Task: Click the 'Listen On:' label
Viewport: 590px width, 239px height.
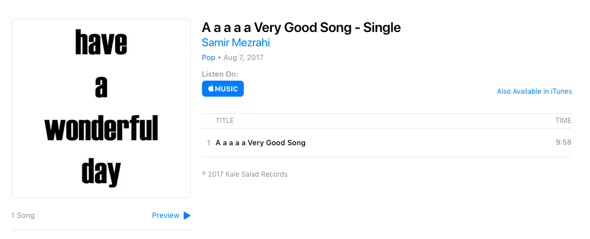Action: pos(220,74)
